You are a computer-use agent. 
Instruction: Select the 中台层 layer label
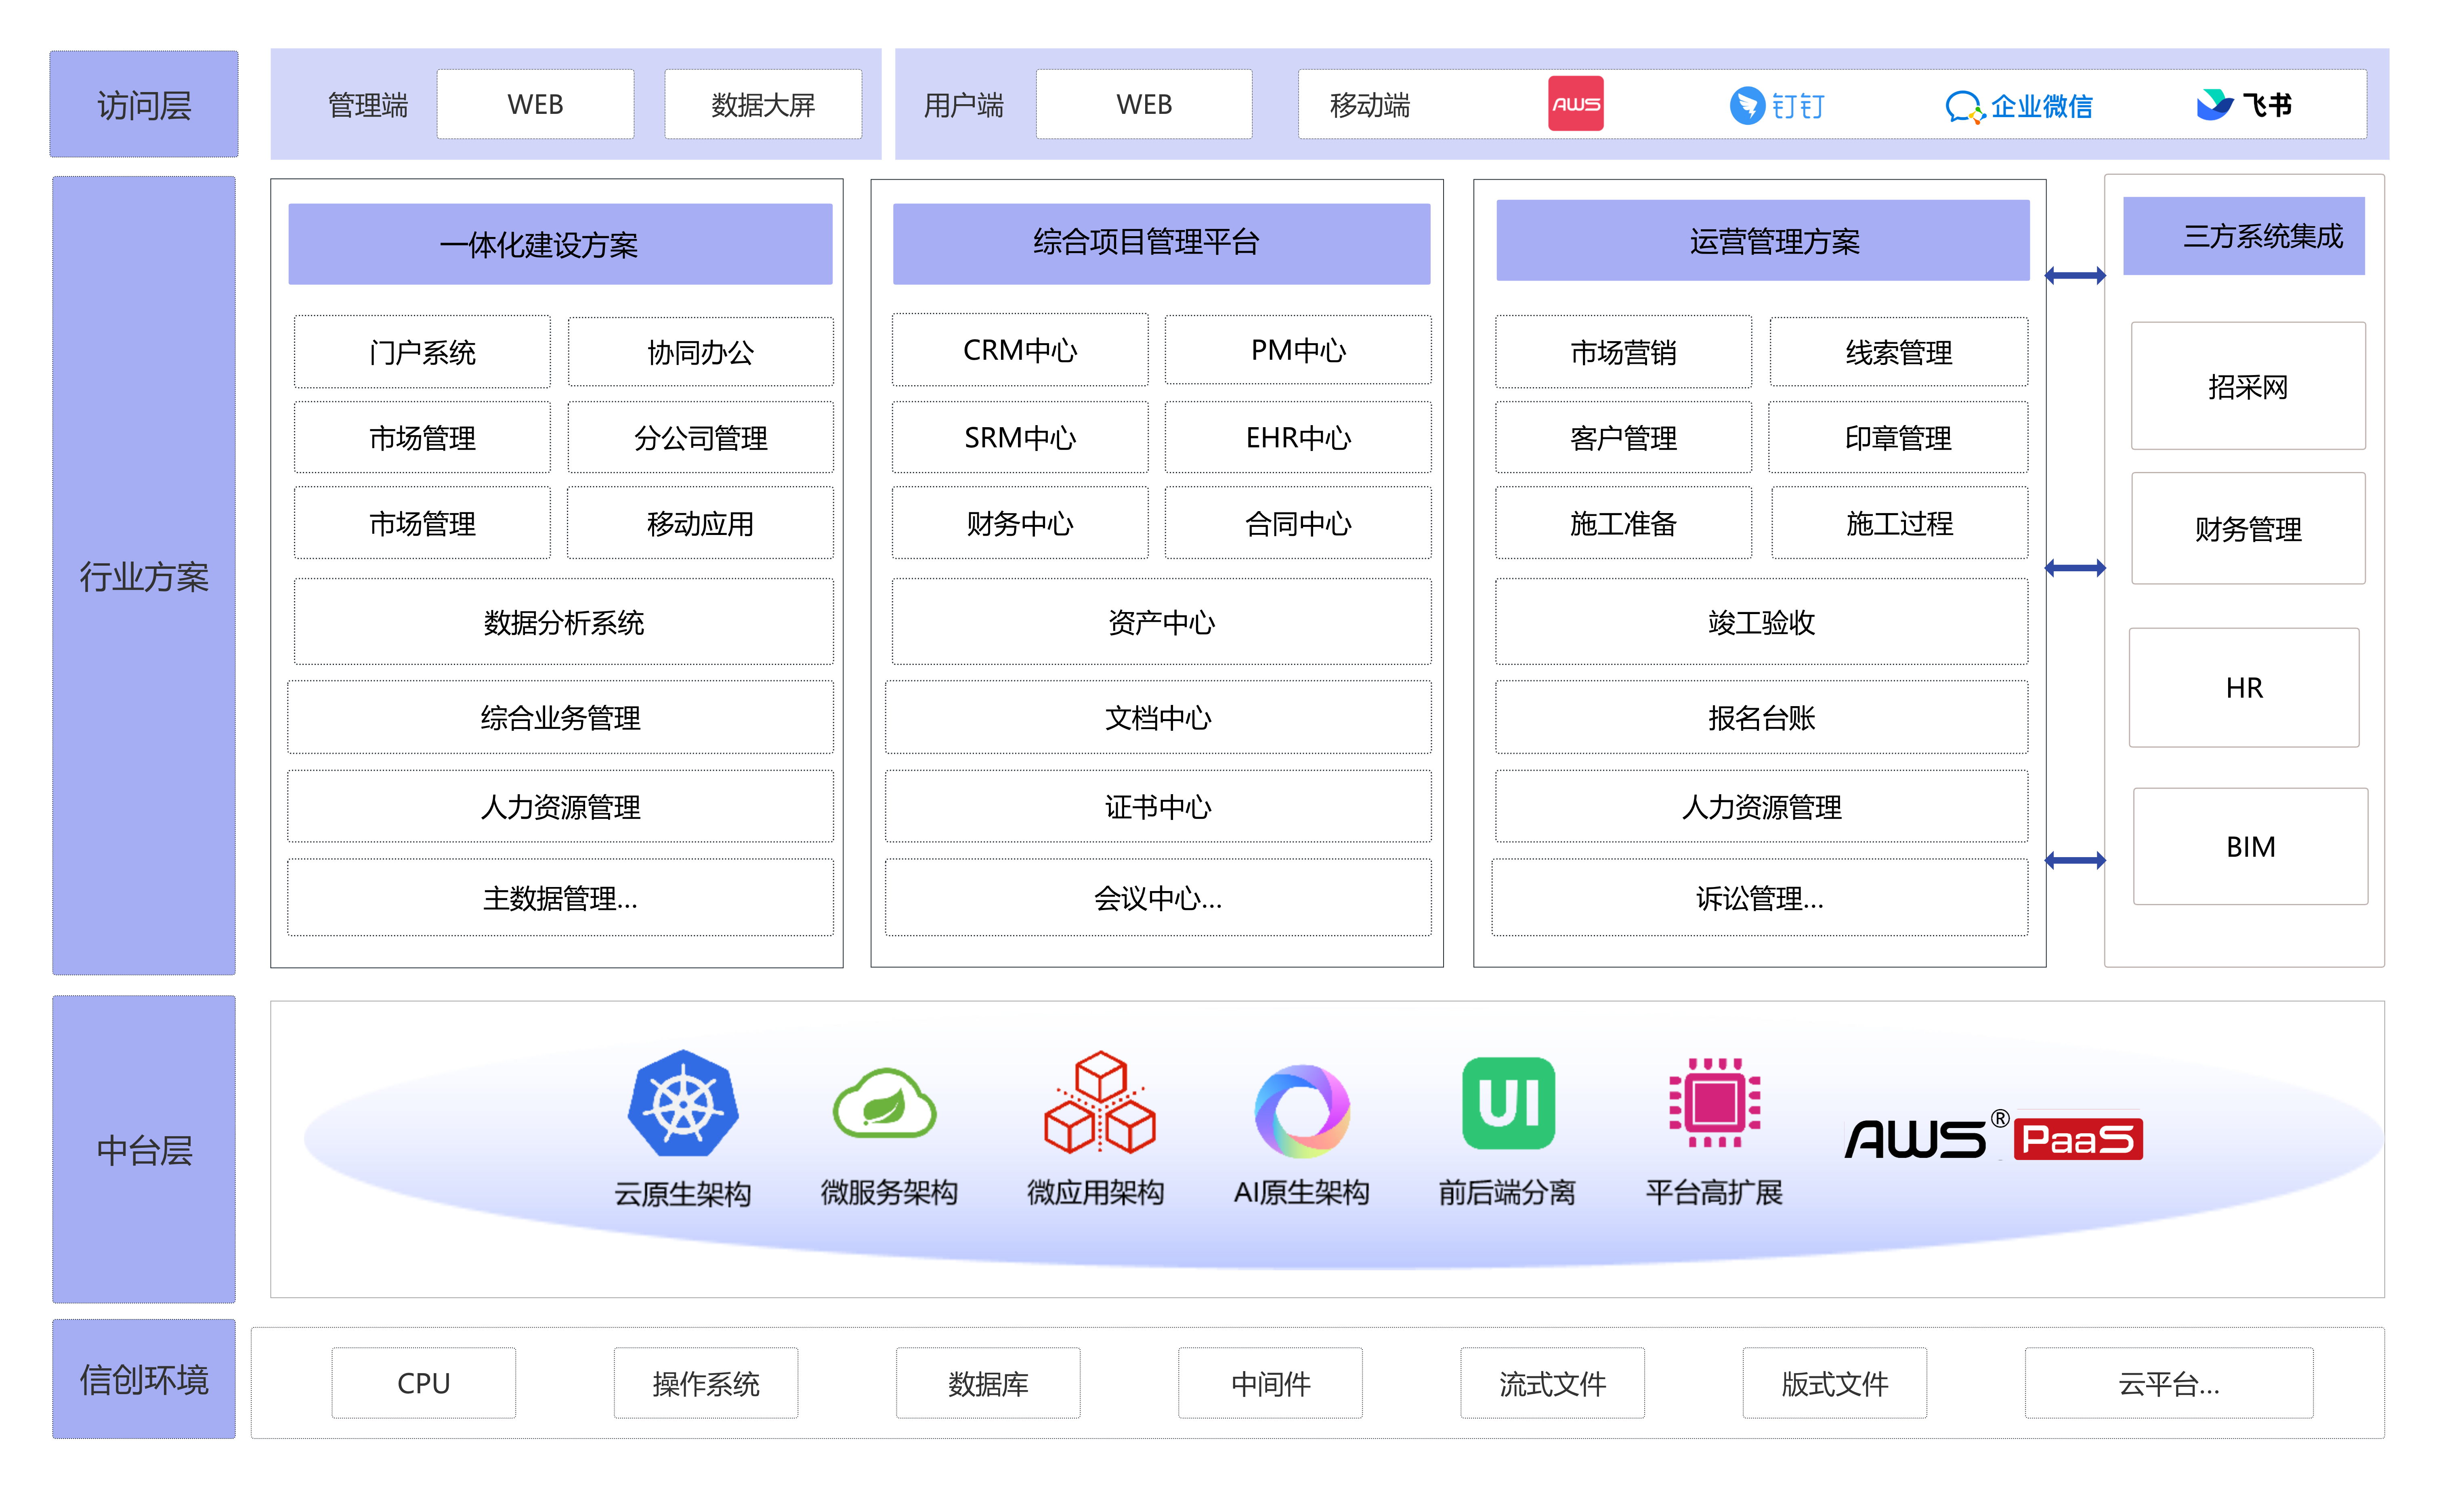(144, 1149)
